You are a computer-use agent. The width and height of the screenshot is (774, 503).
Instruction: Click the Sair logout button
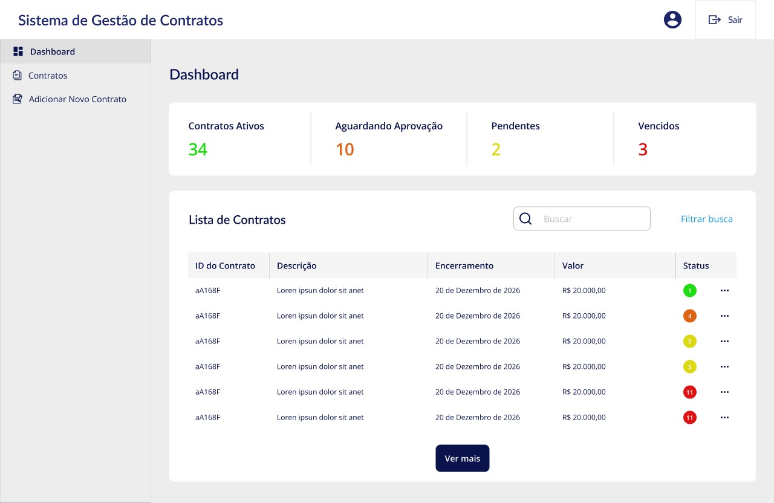(x=726, y=20)
